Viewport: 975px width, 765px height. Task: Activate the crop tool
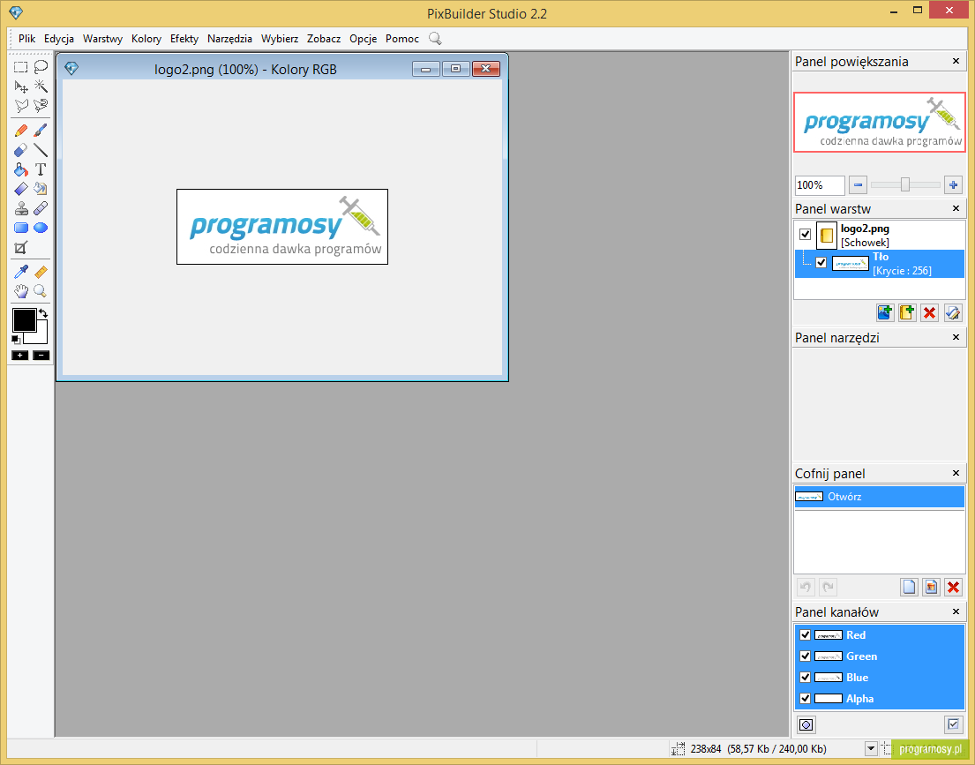[21, 248]
